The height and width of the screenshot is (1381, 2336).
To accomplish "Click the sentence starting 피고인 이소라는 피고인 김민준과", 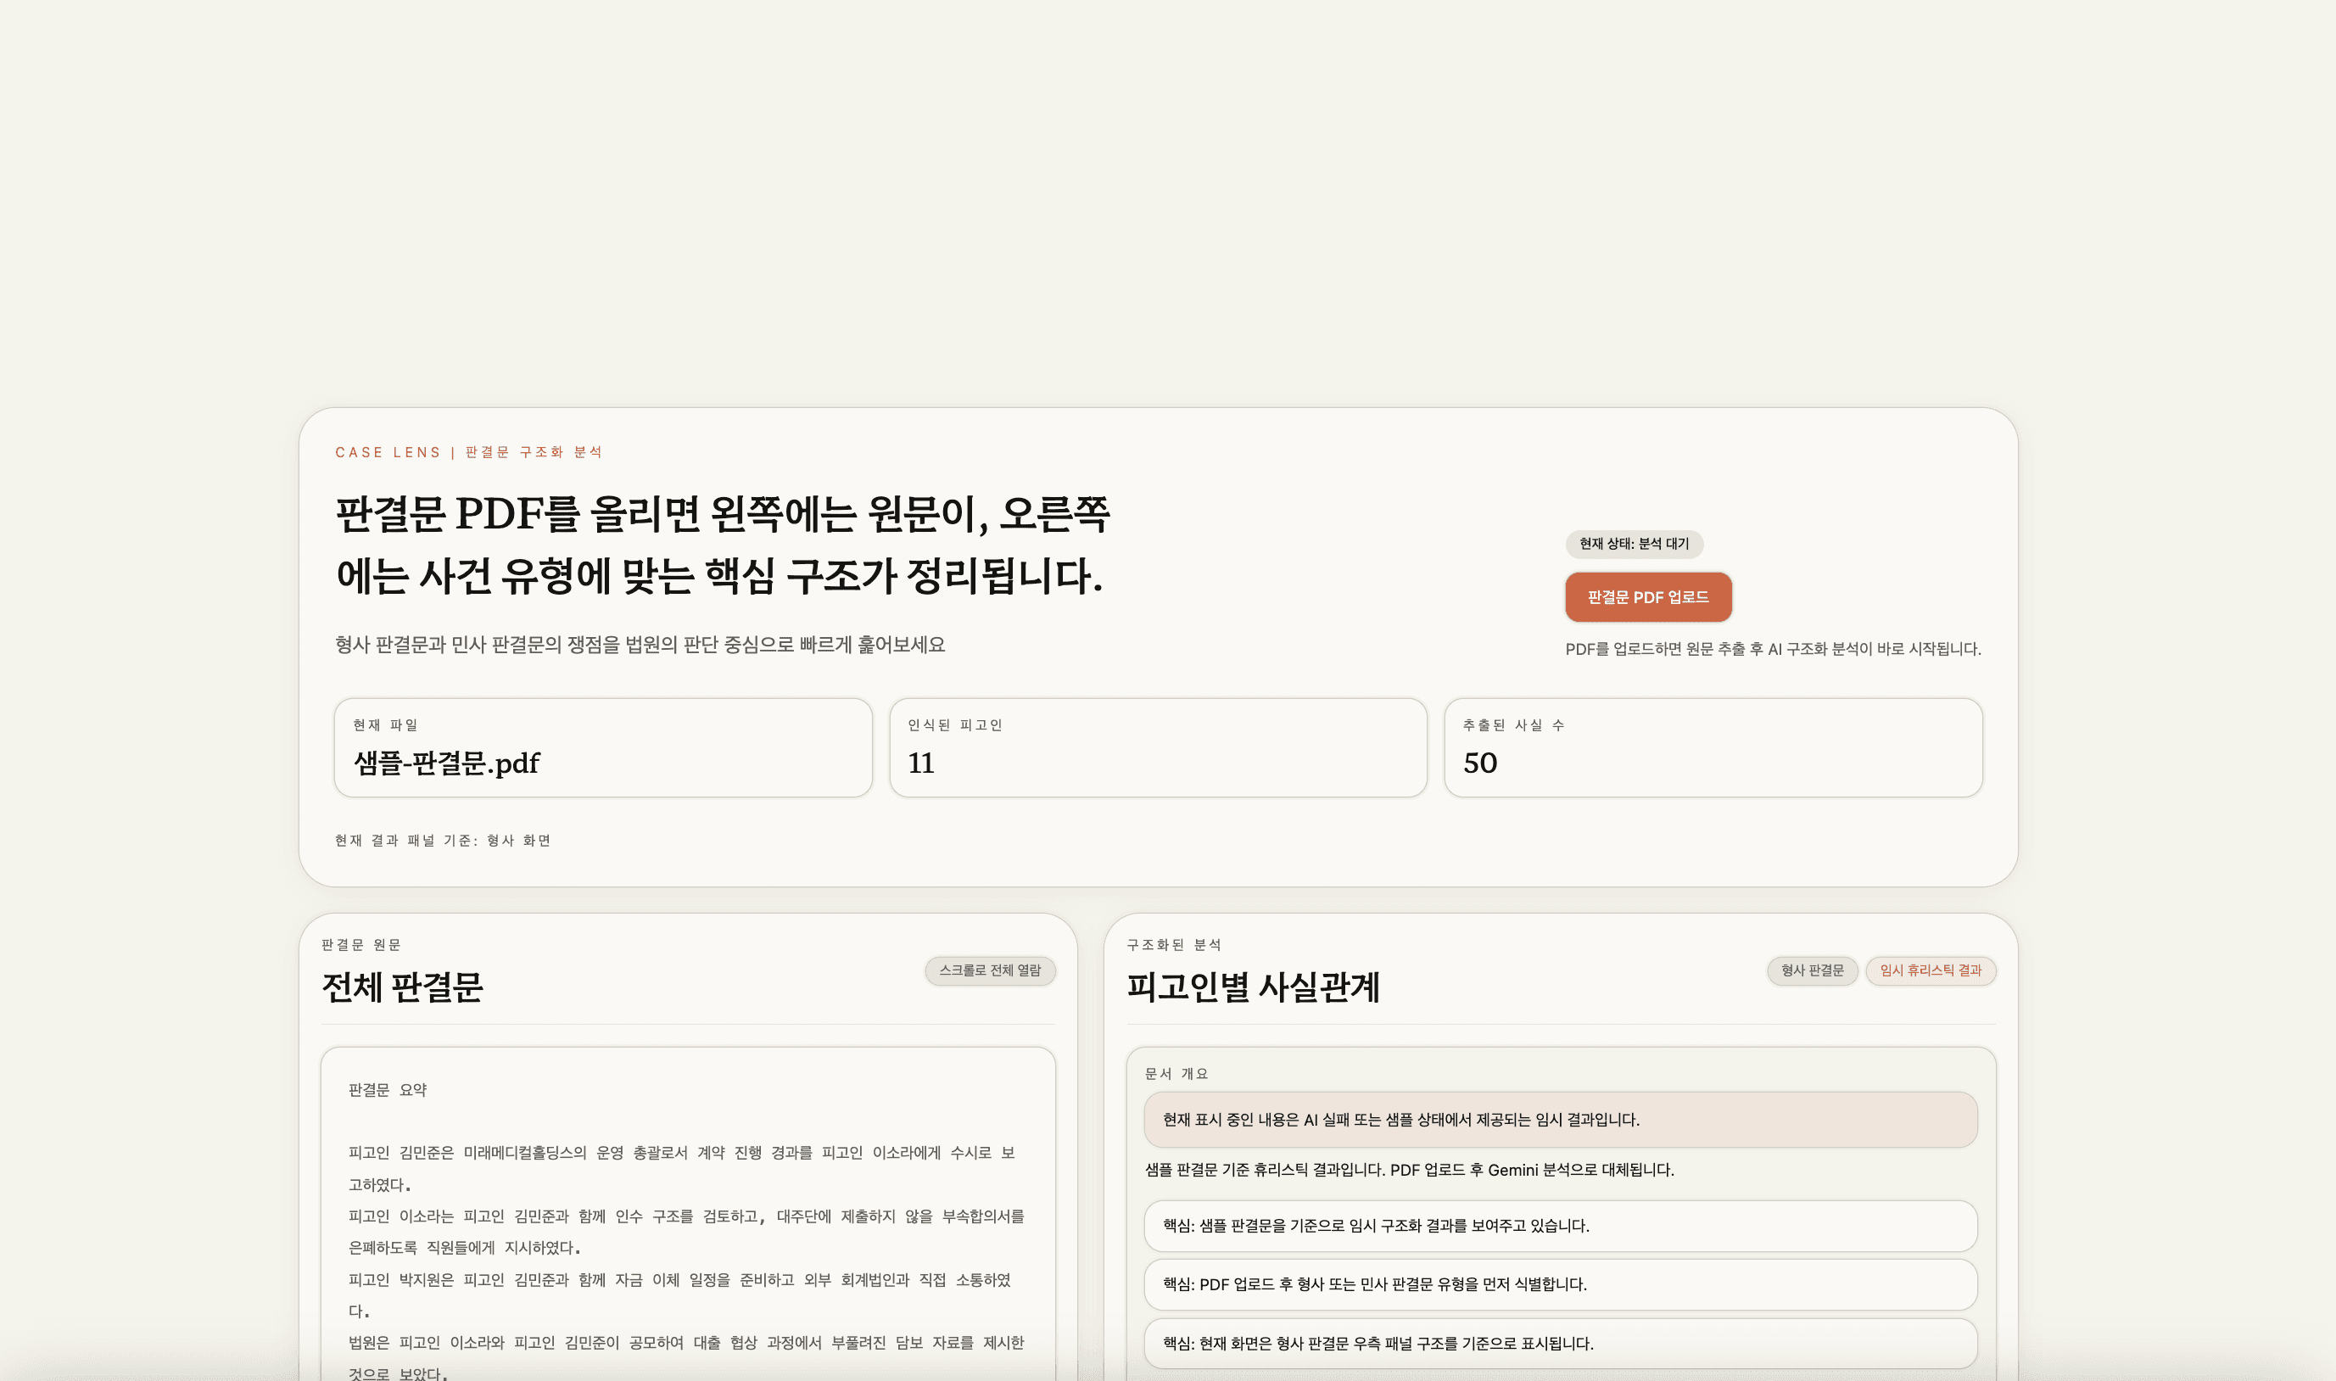I will (x=686, y=1232).
